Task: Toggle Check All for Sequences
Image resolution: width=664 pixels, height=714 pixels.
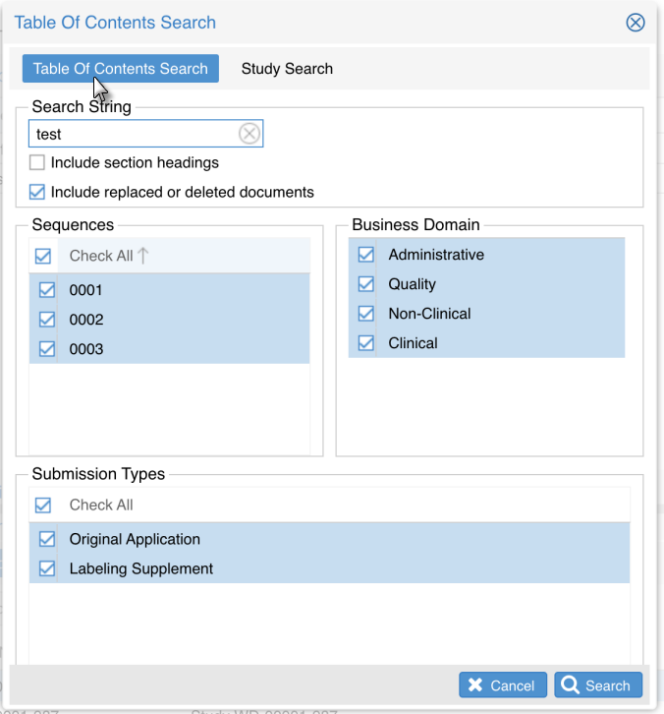Action: 43,256
